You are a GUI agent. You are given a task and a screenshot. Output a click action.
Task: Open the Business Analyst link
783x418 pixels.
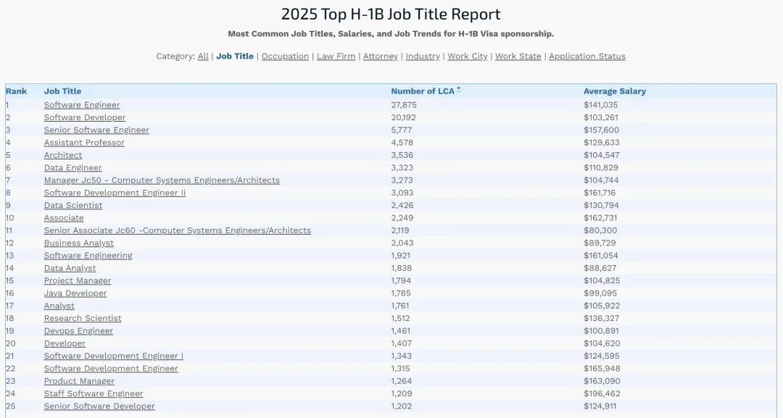[79, 243]
